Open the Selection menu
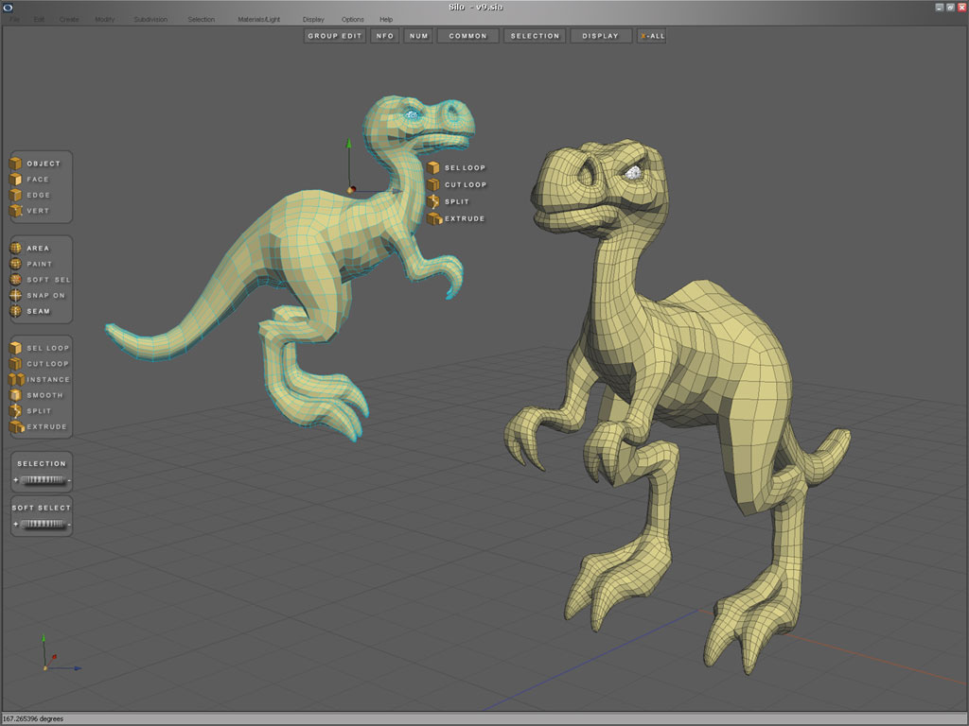969x726 pixels. click(202, 20)
